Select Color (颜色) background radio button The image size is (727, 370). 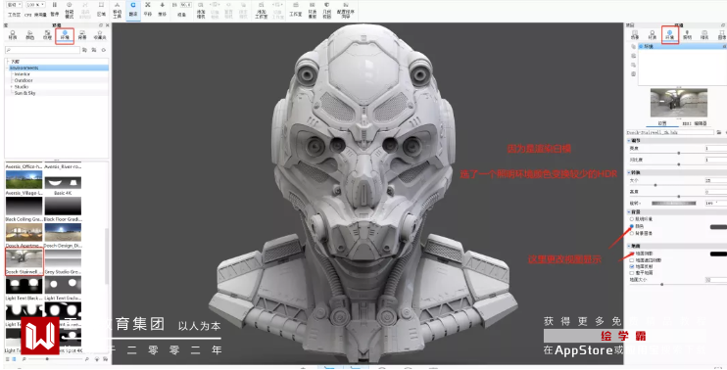[632, 226]
